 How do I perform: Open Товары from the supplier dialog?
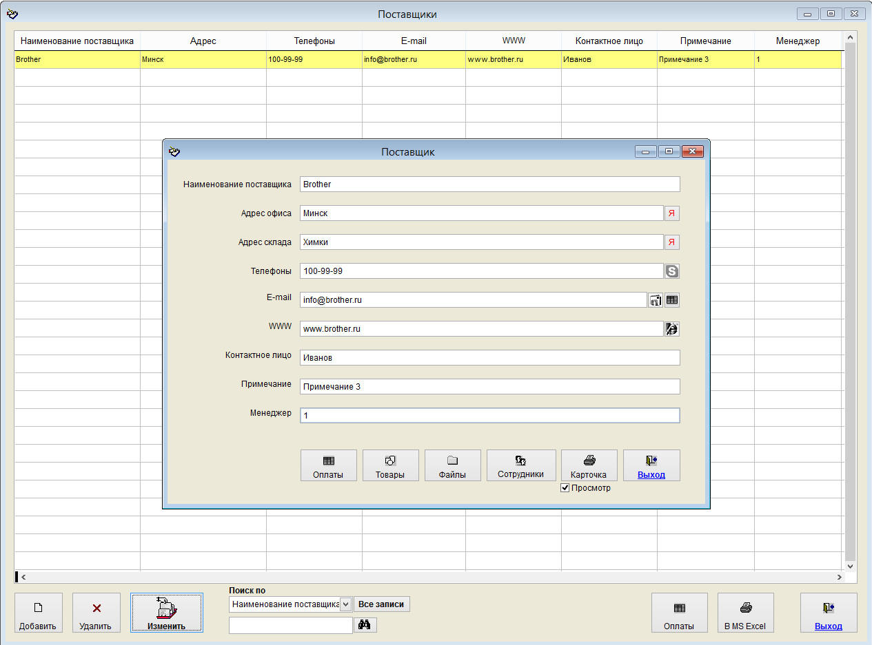coord(390,465)
